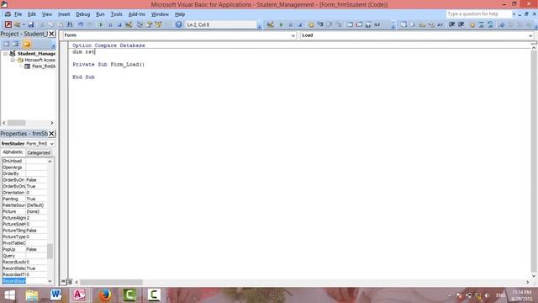
Task: Open Visual Basic Help question mark icon
Action: click(178, 24)
